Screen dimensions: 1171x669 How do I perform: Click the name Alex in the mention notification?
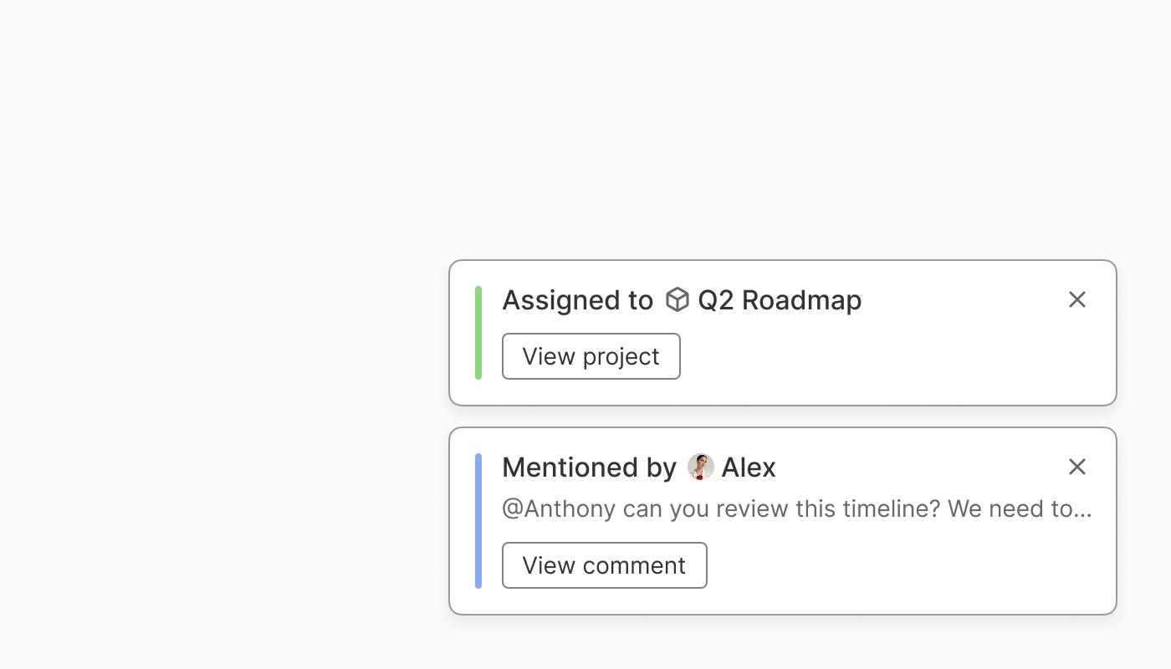749,467
